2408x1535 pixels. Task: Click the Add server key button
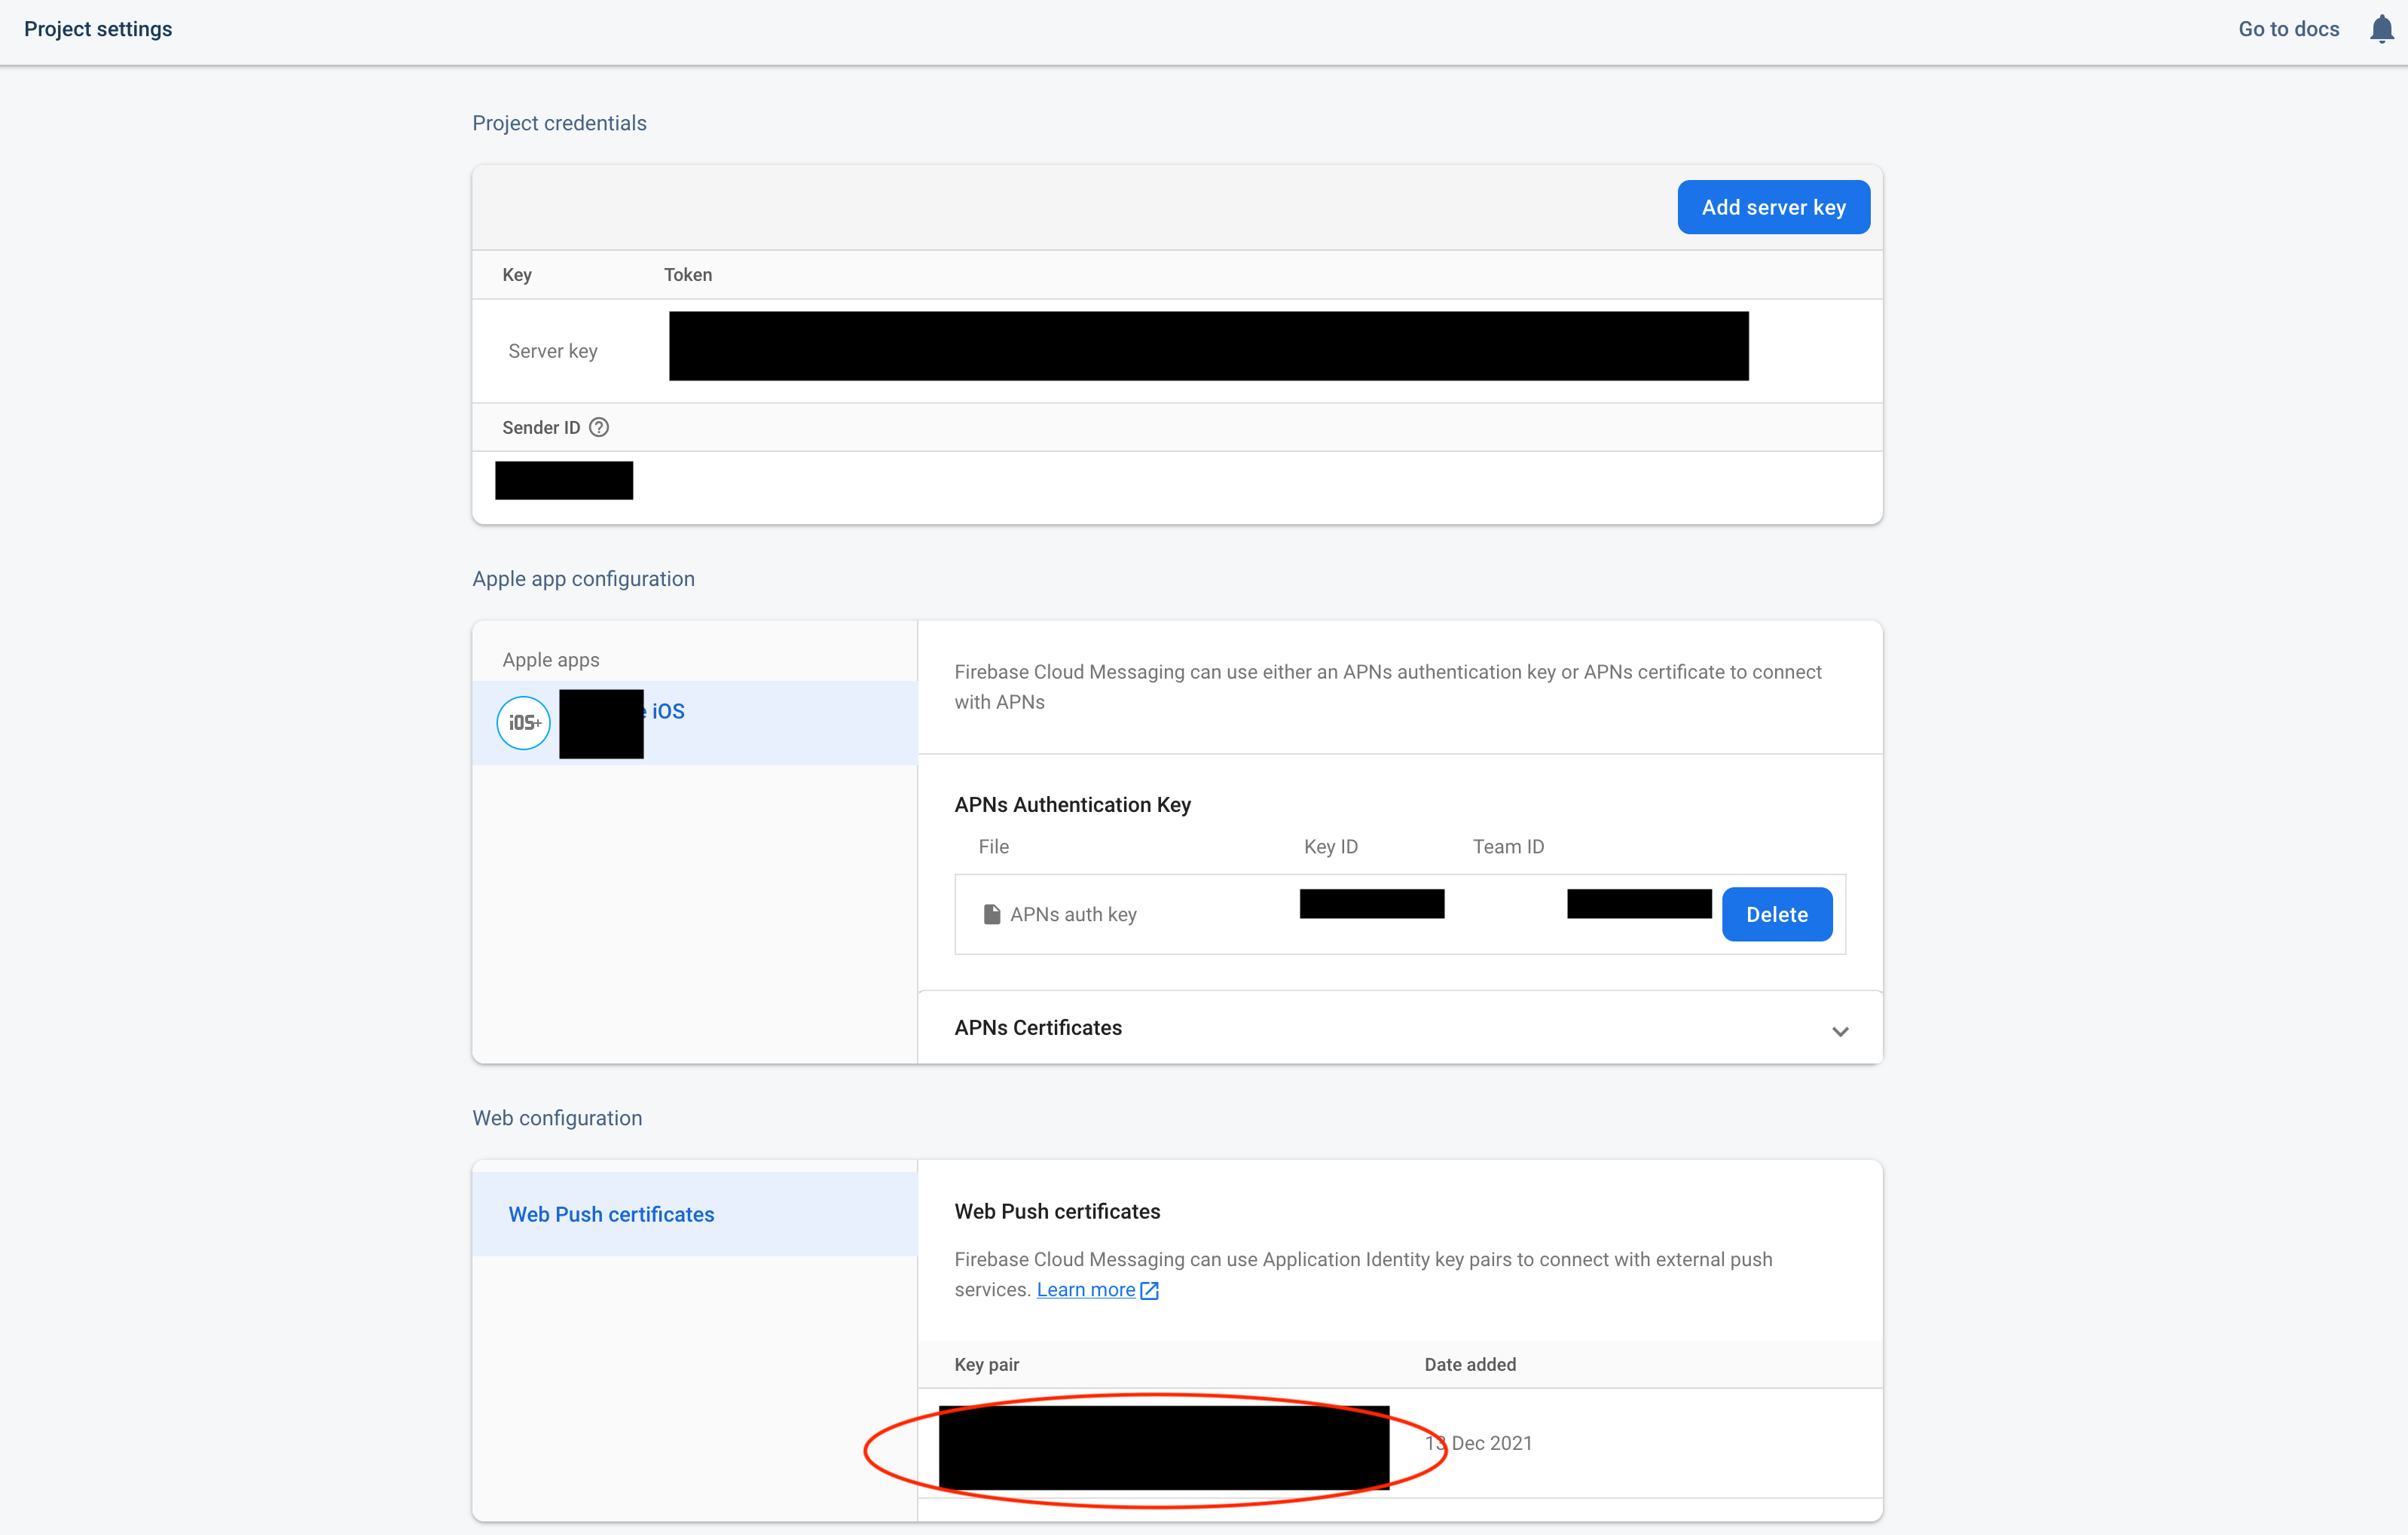1773,207
